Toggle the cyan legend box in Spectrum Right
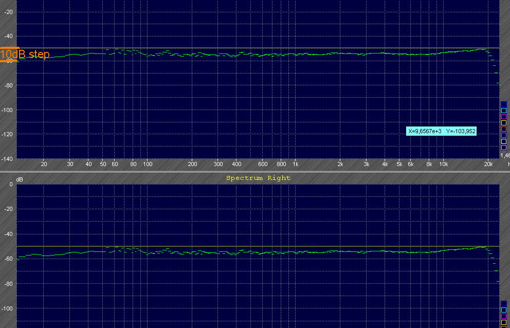The height and width of the screenshot is (328, 510). point(504,310)
